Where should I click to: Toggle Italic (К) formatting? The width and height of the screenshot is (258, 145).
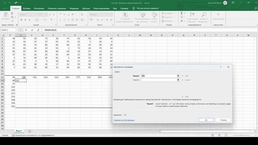[x=25, y=20]
